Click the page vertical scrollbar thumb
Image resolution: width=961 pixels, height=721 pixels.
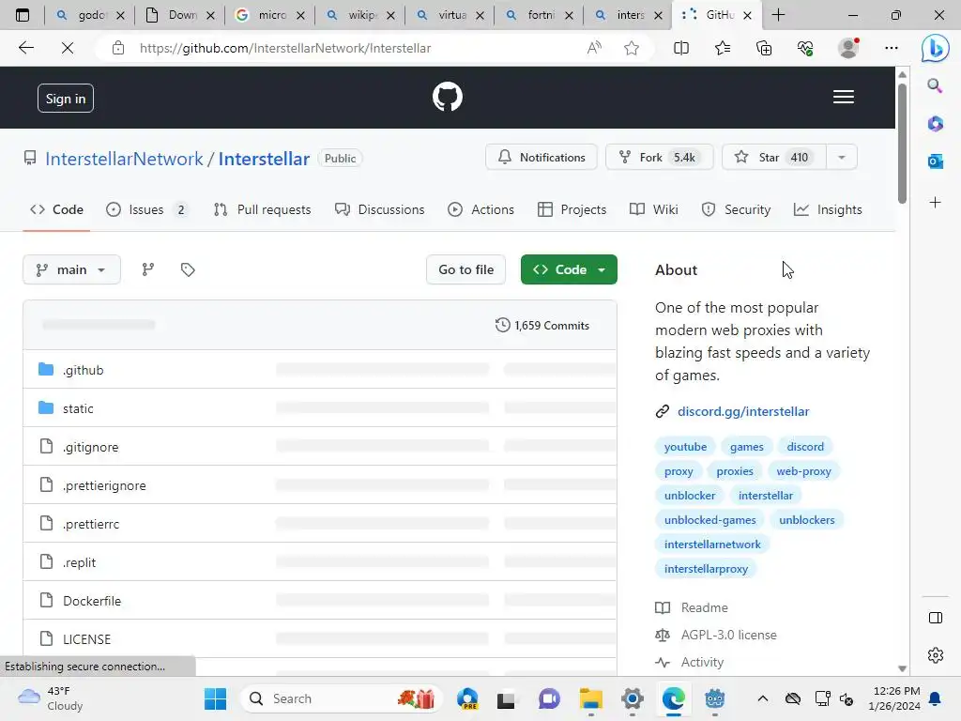tap(902, 143)
